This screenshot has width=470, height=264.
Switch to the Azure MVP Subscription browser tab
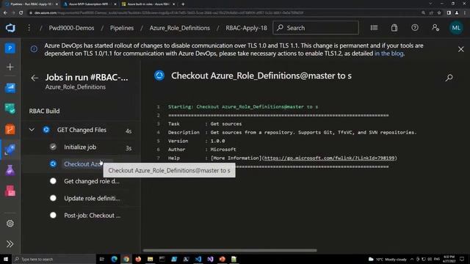[x=88, y=4]
